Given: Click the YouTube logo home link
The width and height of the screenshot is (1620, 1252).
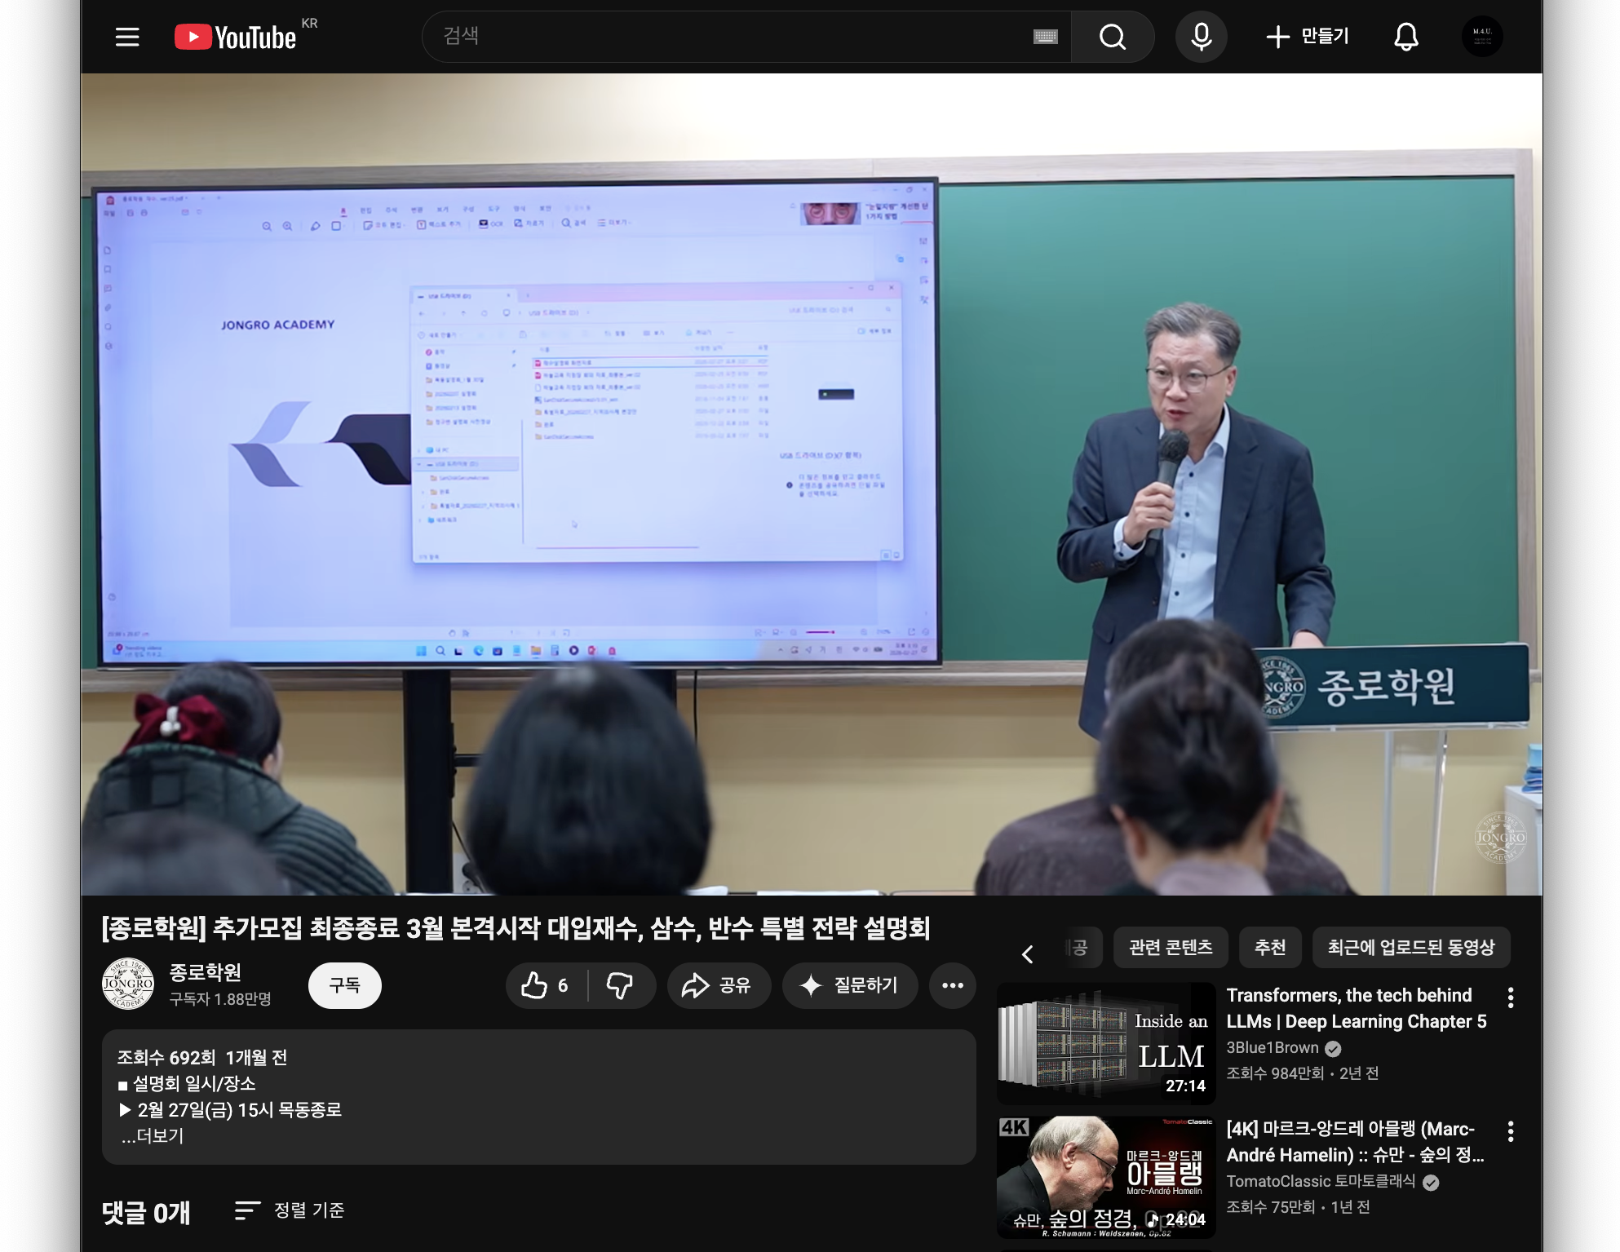Looking at the screenshot, I should [x=235, y=38].
